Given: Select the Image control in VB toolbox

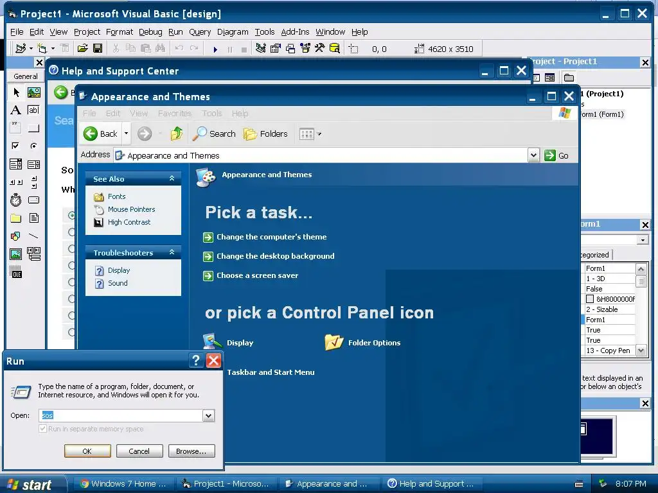Looking at the screenshot, I should [16, 254].
